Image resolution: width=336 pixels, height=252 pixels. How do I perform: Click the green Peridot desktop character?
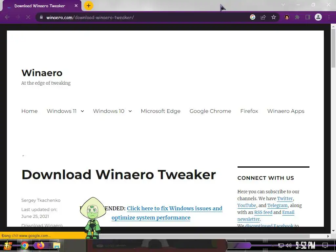93,218
